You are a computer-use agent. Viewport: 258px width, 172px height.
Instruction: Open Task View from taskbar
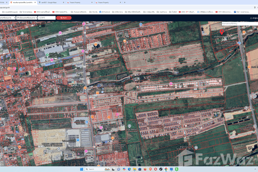113,169
